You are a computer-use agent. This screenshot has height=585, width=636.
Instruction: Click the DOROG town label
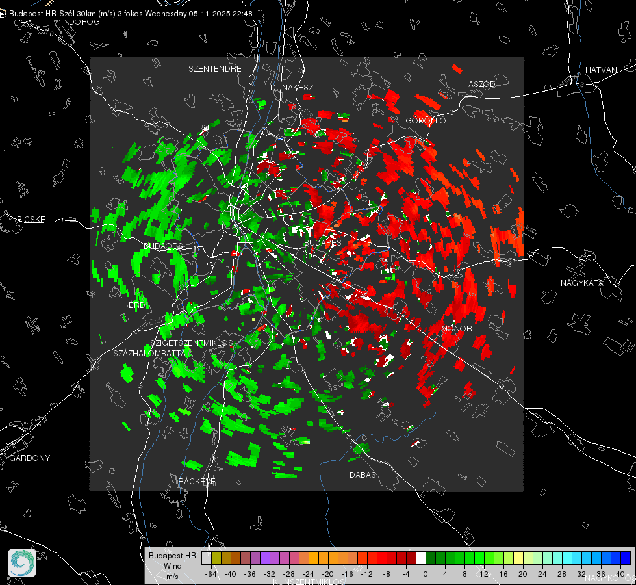pyautogui.click(x=84, y=22)
